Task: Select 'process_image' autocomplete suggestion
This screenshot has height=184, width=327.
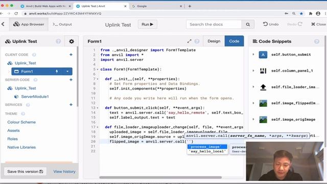Action: (207, 147)
